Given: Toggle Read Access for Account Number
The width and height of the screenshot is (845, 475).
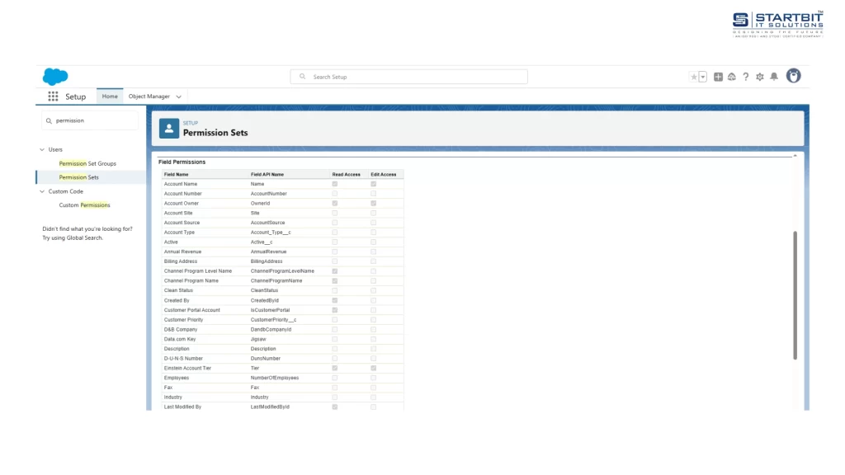Looking at the screenshot, I should [x=334, y=194].
